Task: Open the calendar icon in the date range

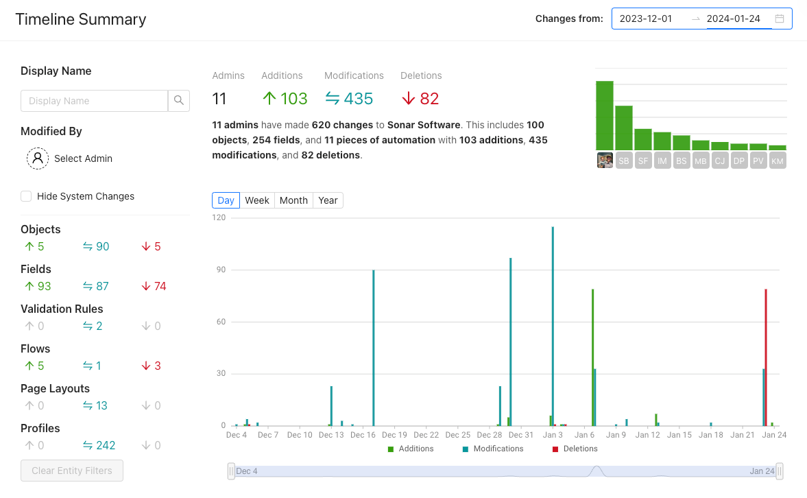Action: tap(780, 19)
